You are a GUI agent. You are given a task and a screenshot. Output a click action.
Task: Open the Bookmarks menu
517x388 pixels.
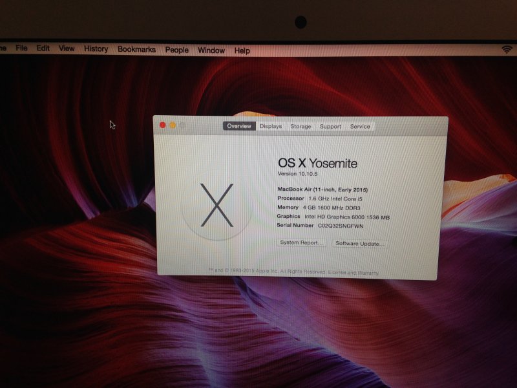click(x=136, y=49)
